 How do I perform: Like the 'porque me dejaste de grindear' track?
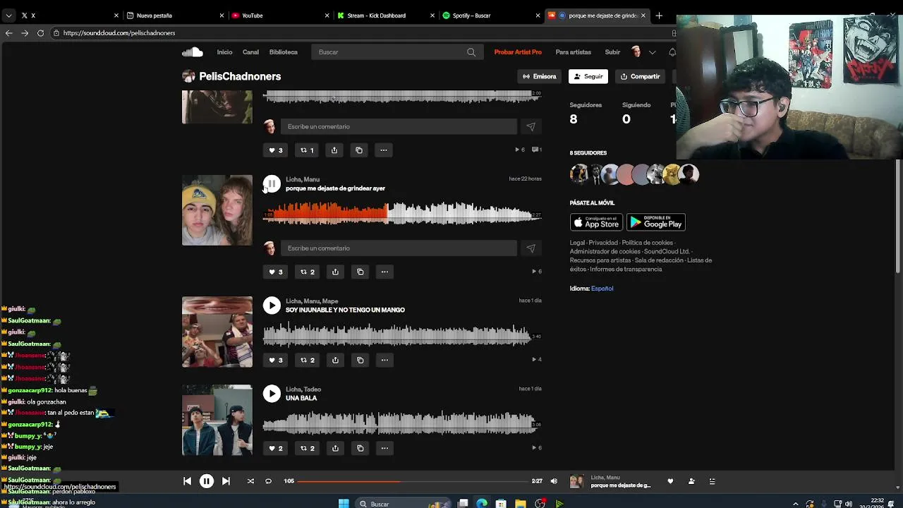(x=275, y=272)
